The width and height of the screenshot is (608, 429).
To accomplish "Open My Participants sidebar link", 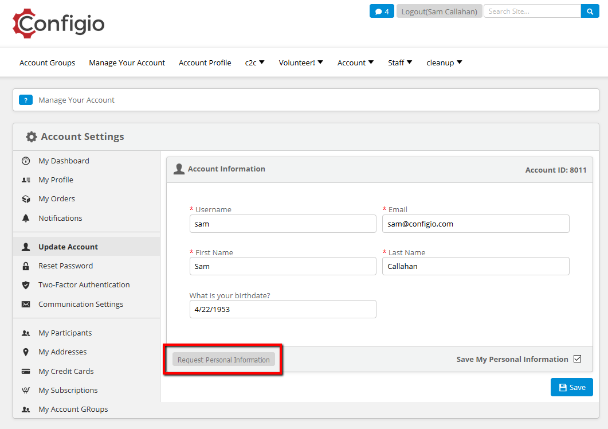I will click(x=65, y=333).
